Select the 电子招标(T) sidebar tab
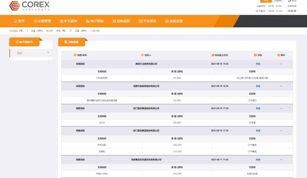 [x=24, y=42]
